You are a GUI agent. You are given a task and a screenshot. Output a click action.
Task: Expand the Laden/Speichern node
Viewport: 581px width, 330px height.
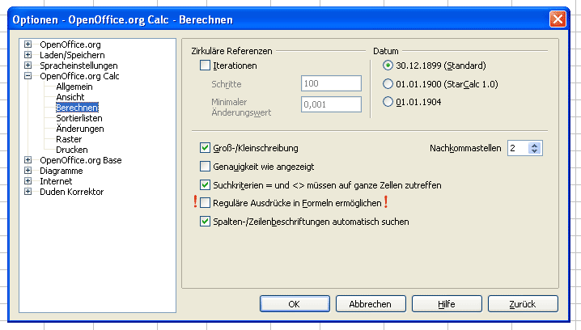[28, 55]
